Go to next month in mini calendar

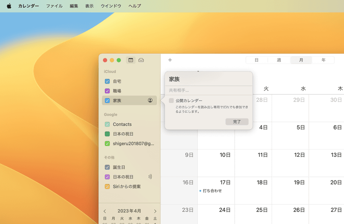[155, 211]
